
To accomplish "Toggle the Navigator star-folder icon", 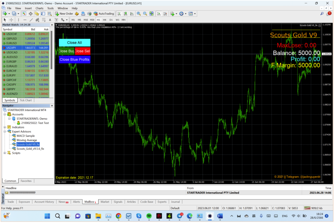I will (x=37, y=14).
